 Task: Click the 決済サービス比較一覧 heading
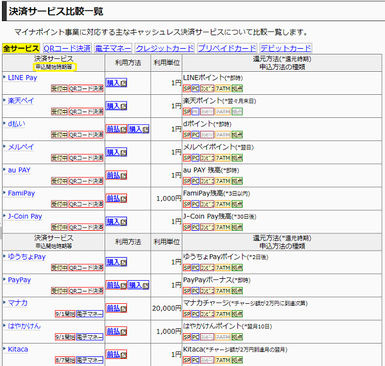(56, 12)
